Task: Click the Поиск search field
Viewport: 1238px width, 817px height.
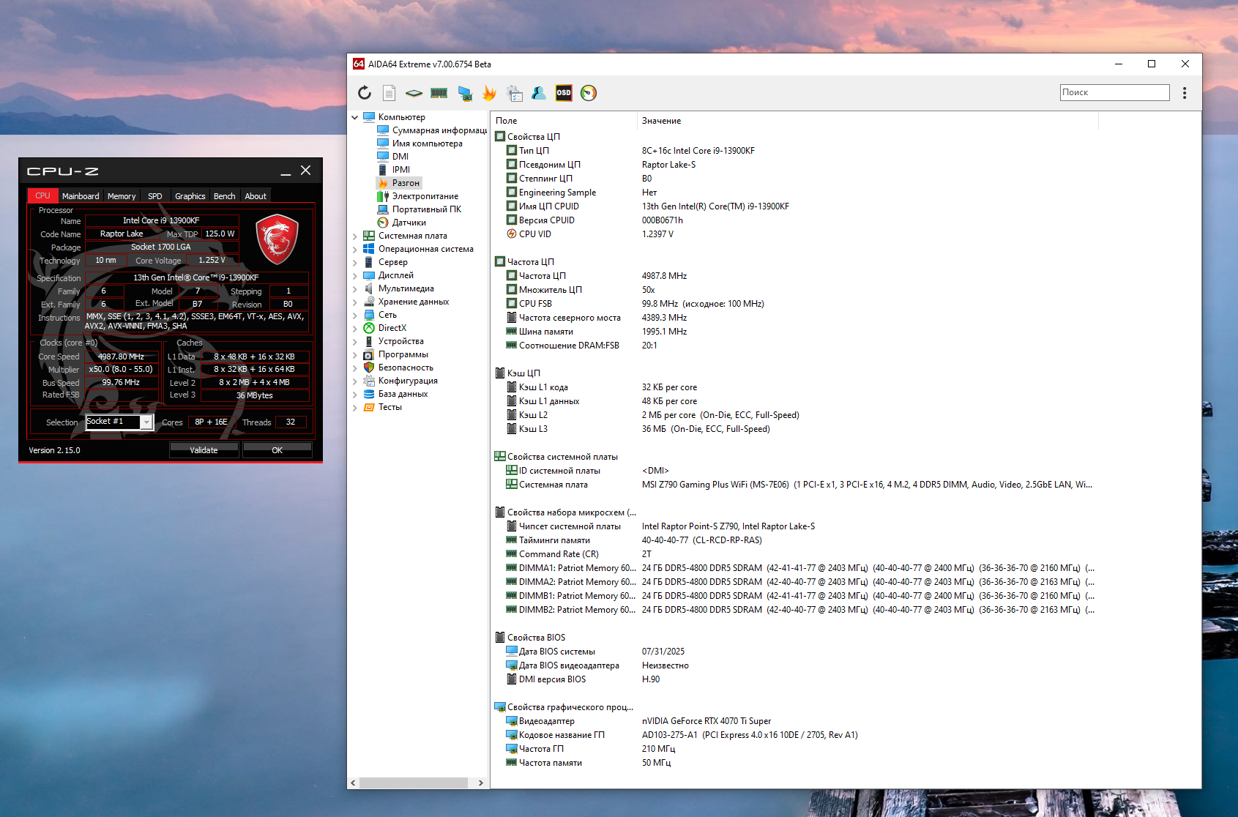Action: pyautogui.click(x=1114, y=92)
